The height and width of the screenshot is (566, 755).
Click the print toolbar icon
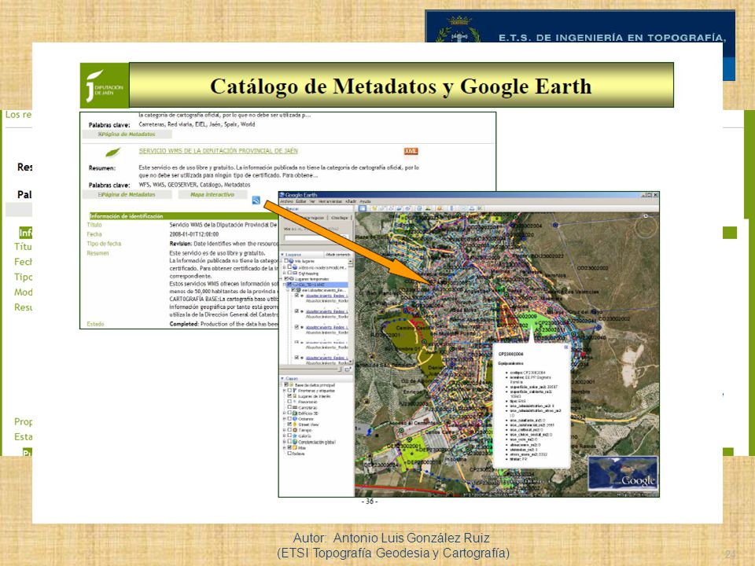tap(472, 208)
